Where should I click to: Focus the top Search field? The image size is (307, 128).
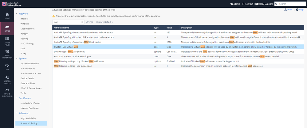290,4
